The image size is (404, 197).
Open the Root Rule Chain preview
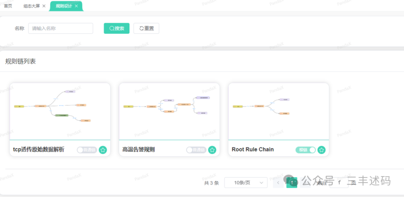(x=279, y=112)
